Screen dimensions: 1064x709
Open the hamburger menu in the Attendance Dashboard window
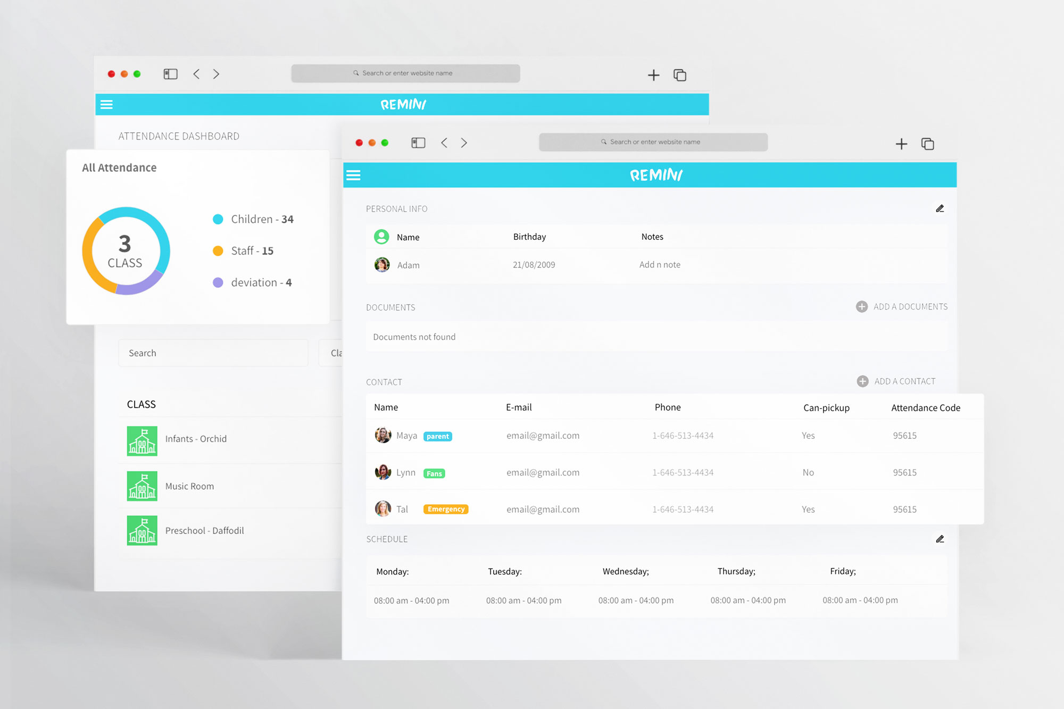click(106, 104)
